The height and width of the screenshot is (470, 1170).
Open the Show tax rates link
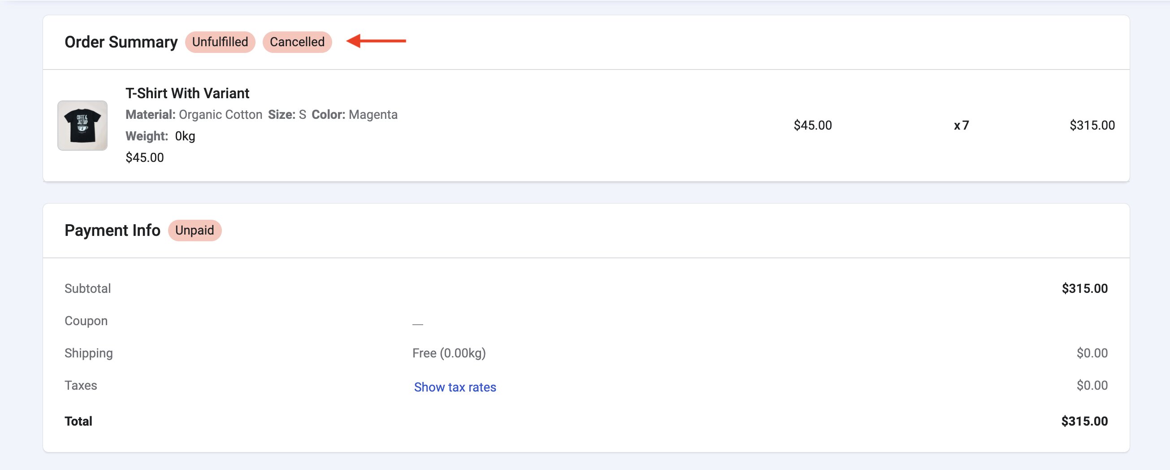455,387
